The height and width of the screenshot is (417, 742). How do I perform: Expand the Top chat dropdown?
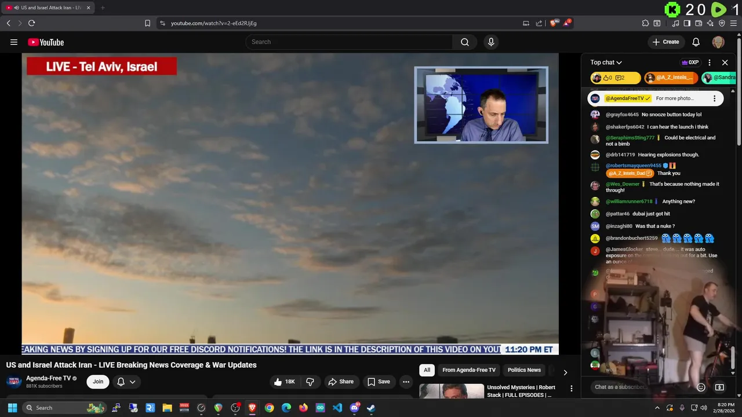click(x=606, y=63)
